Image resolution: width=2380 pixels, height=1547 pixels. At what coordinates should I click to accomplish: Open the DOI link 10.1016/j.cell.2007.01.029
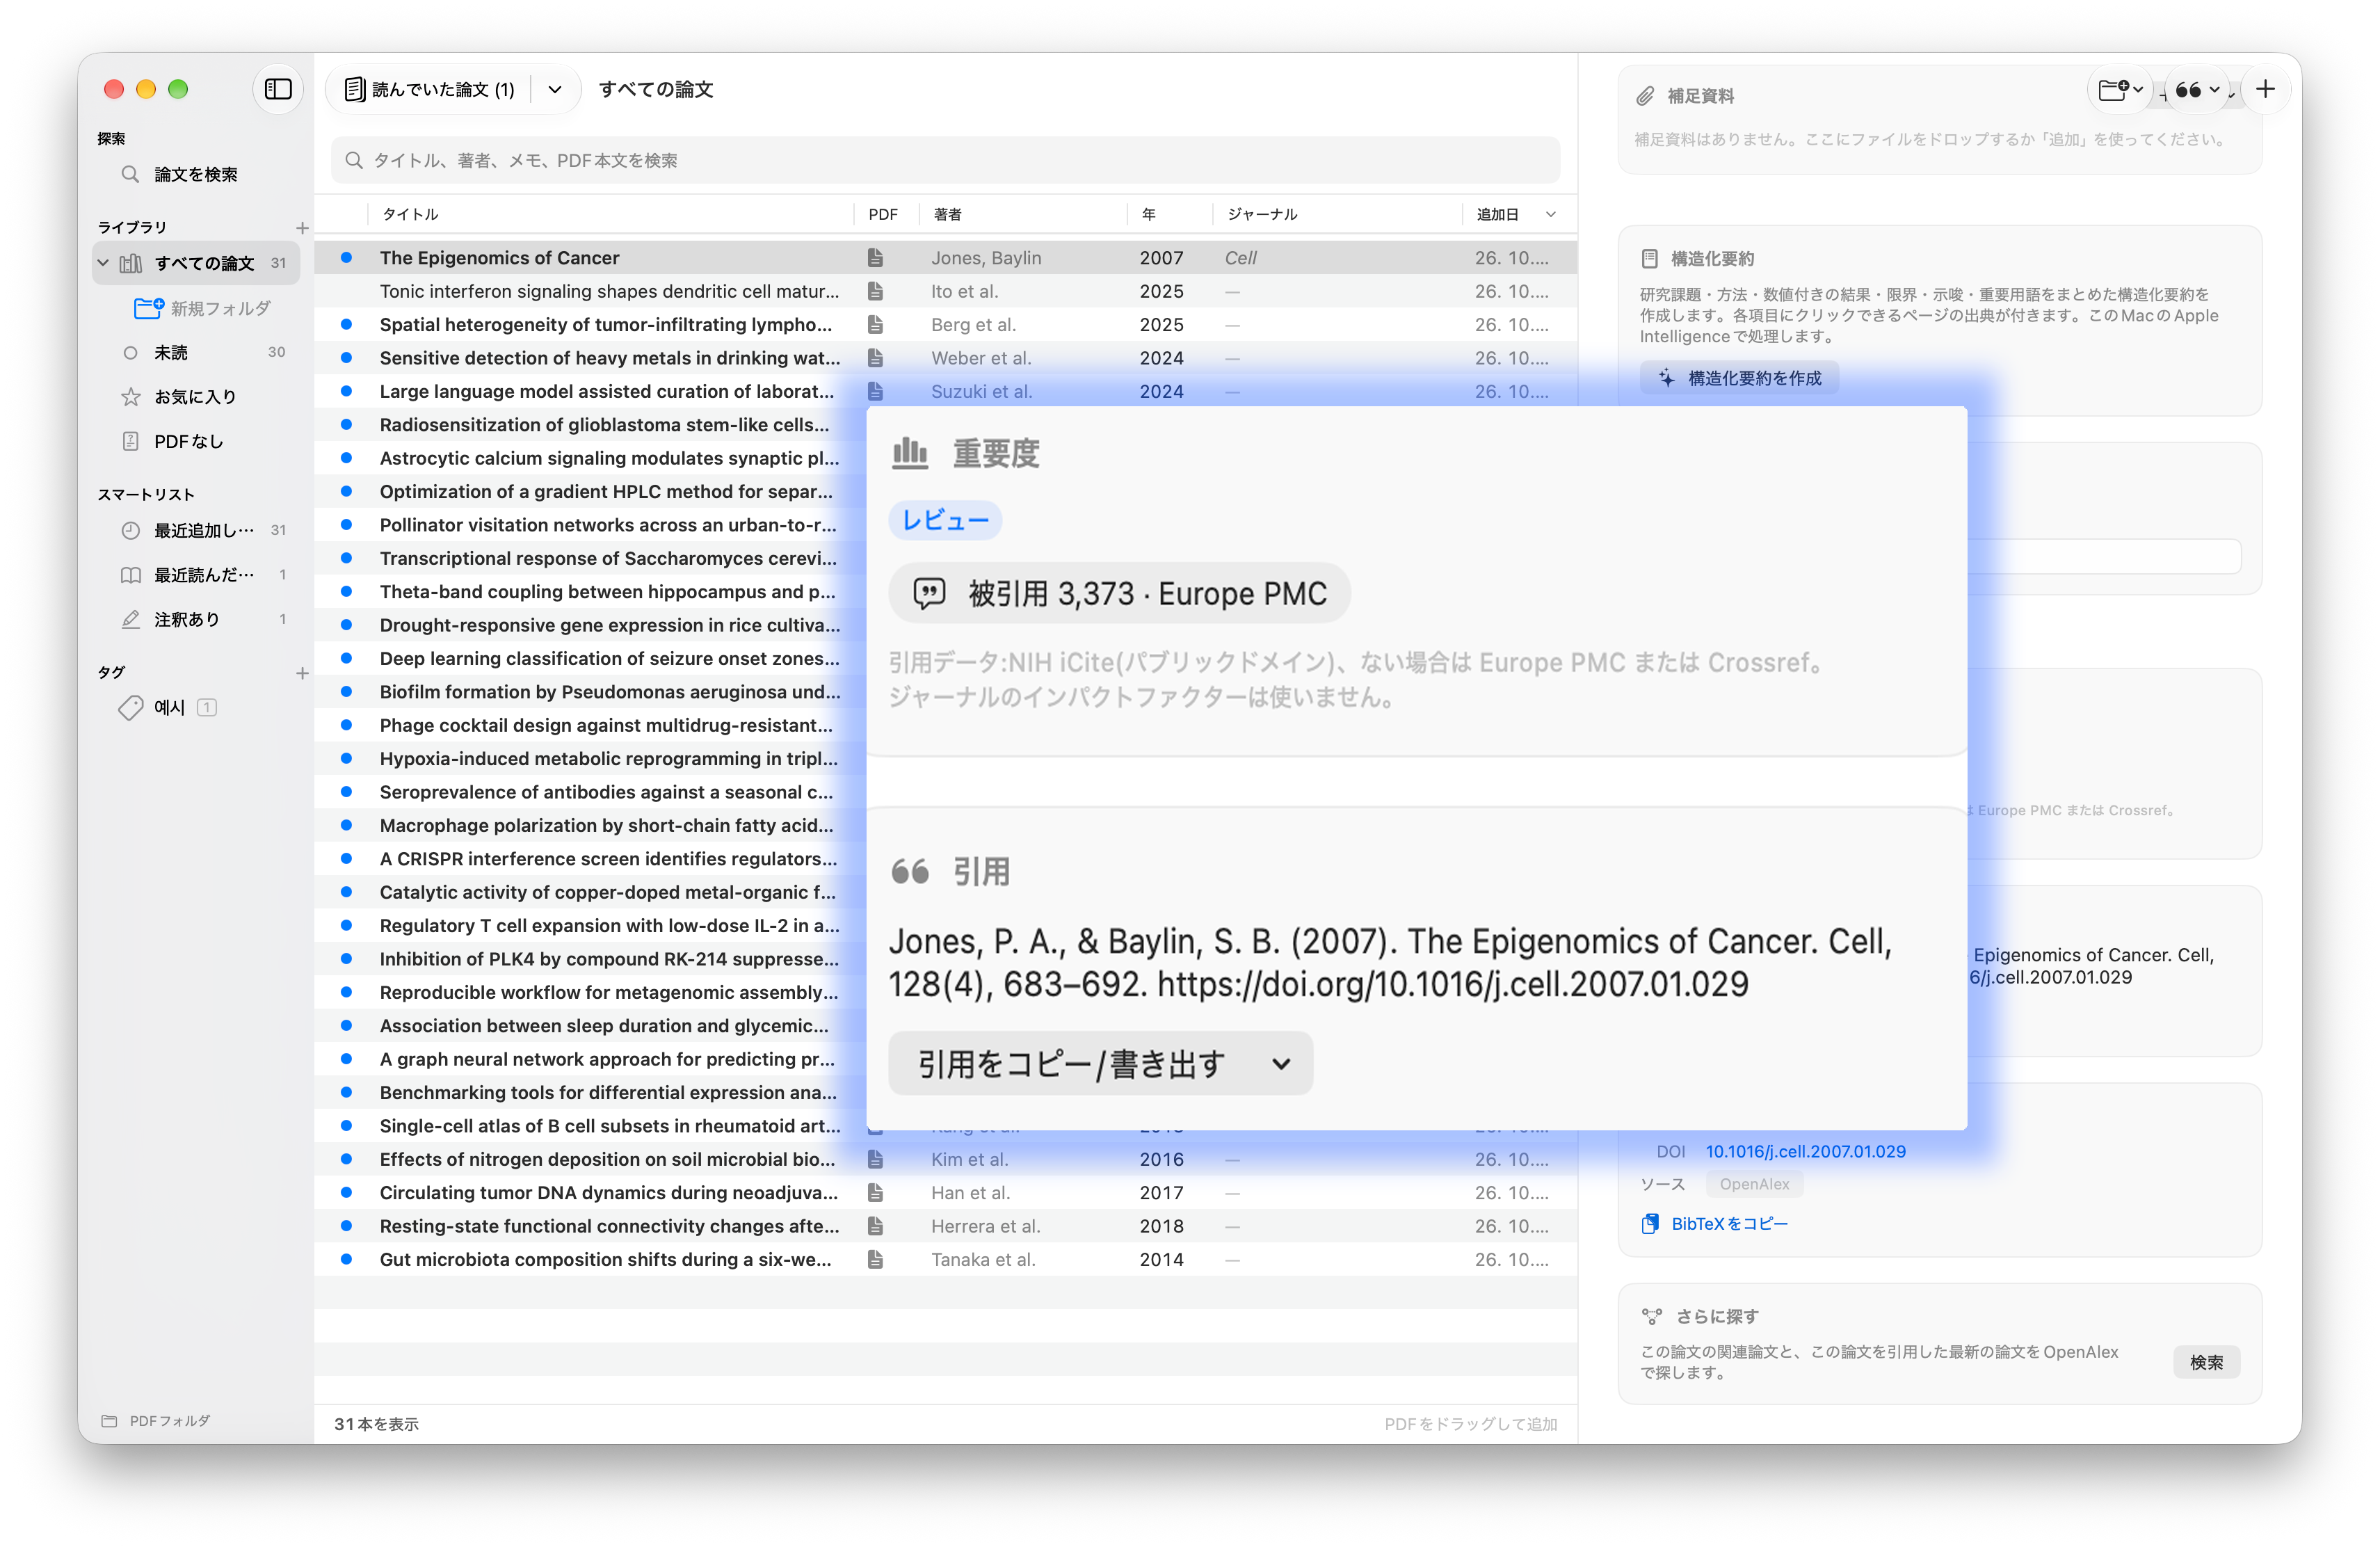1805,1151
